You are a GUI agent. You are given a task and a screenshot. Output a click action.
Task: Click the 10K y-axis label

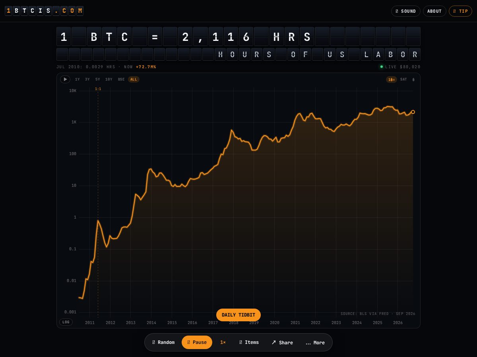point(73,91)
